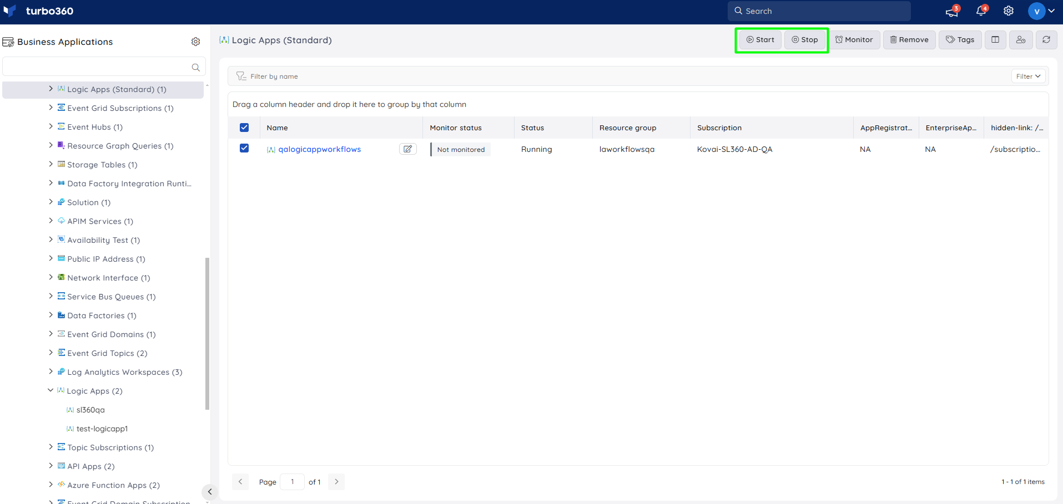Open the notifications bell
Viewport: 1063px width, 504px height.
point(981,11)
